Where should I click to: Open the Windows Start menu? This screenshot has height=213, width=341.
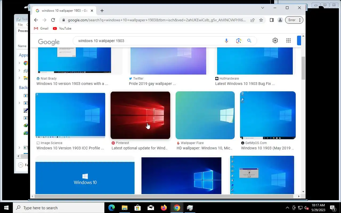tap(6, 208)
